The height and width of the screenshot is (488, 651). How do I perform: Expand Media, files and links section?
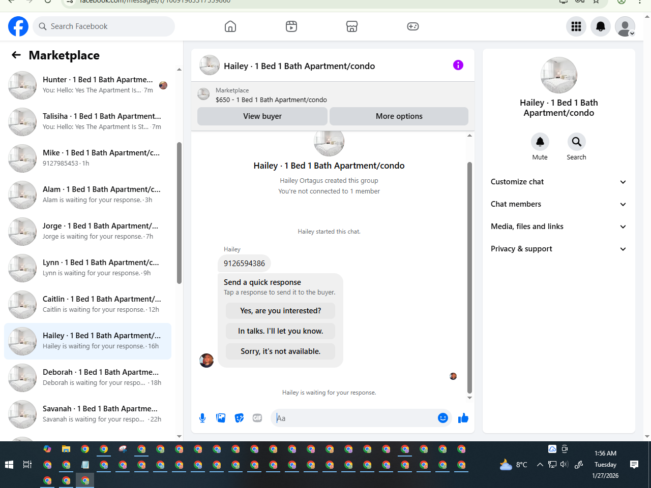tap(558, 226)
